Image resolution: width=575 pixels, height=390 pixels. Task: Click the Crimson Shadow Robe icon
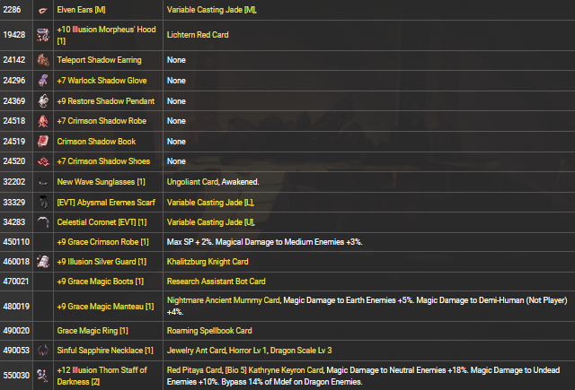coord(43,121)
